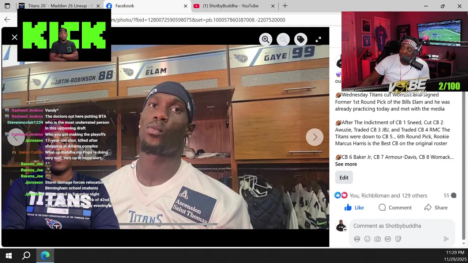Open the emoji picker for comment

click(367, 239)
